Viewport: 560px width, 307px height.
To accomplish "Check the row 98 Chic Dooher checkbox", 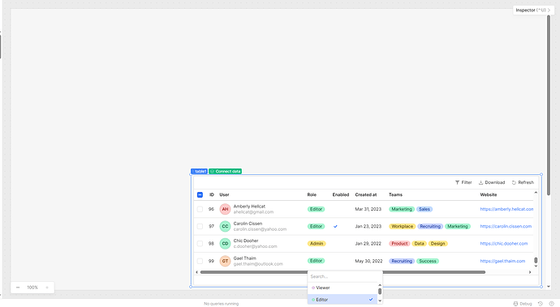I will point(200,244).
